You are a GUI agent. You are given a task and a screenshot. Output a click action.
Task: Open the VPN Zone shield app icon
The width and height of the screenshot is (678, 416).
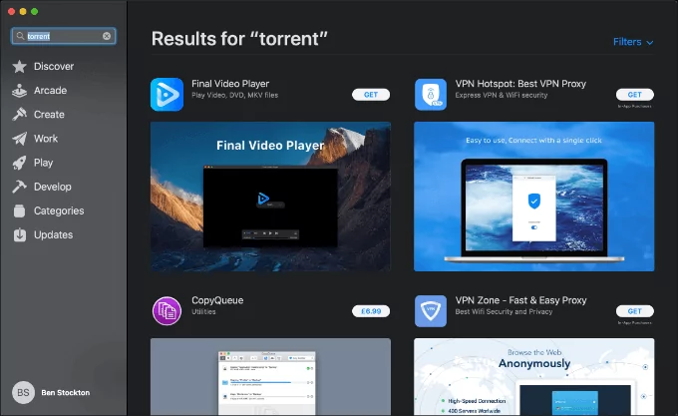coord(431,311)
